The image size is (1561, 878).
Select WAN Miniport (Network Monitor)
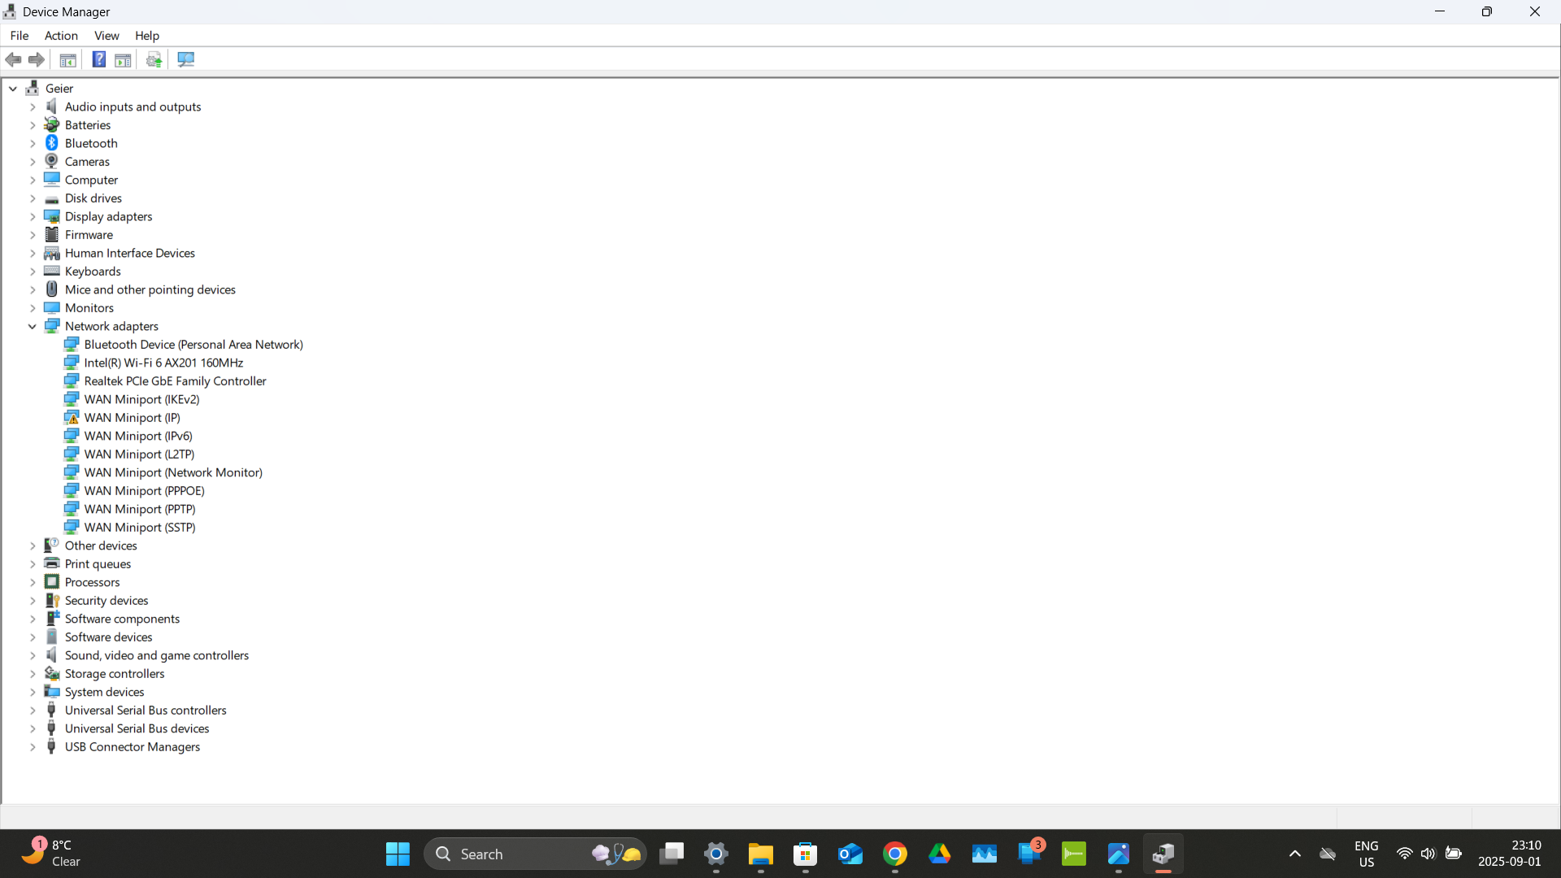[173, 472]
